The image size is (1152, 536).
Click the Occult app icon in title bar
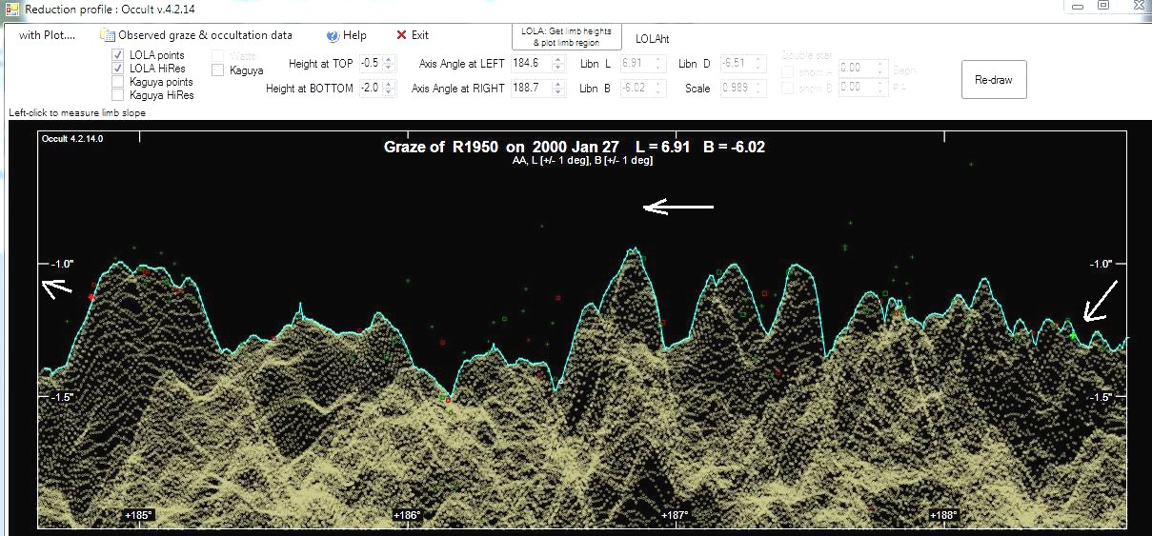click(11, 8)
